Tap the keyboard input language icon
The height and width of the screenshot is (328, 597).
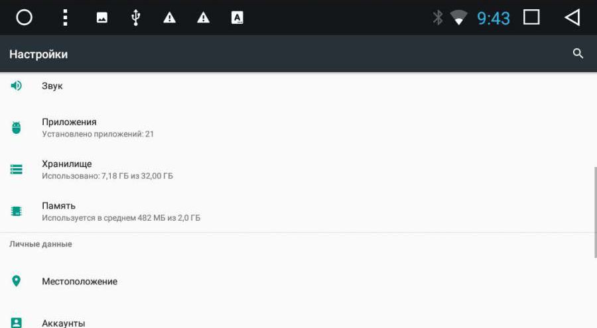pyautogui.click(x=237, y=17)
